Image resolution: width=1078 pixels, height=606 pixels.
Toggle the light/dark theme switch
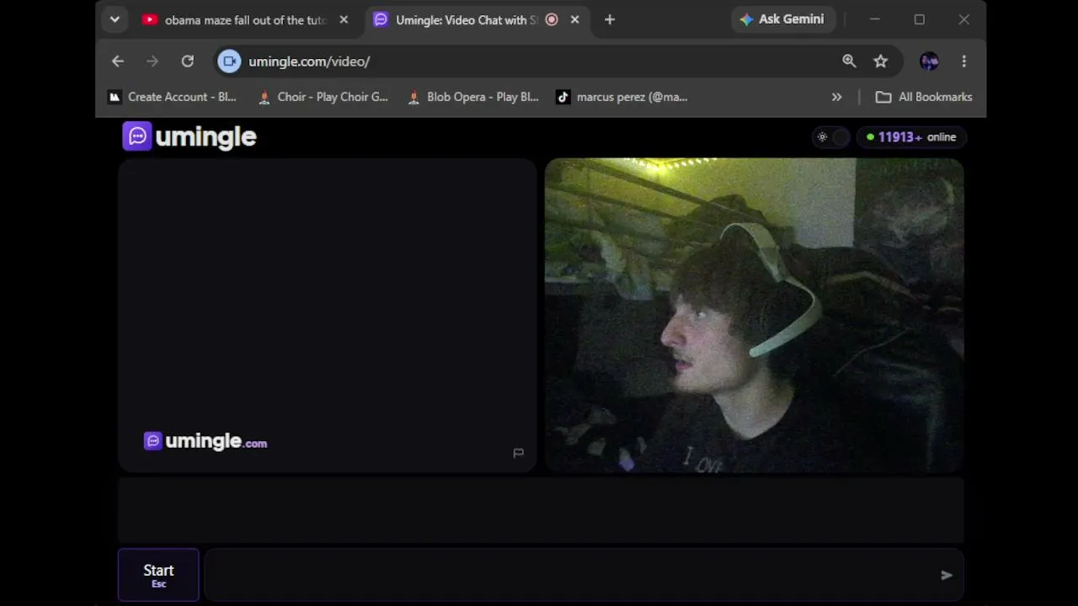pos(831,137)
